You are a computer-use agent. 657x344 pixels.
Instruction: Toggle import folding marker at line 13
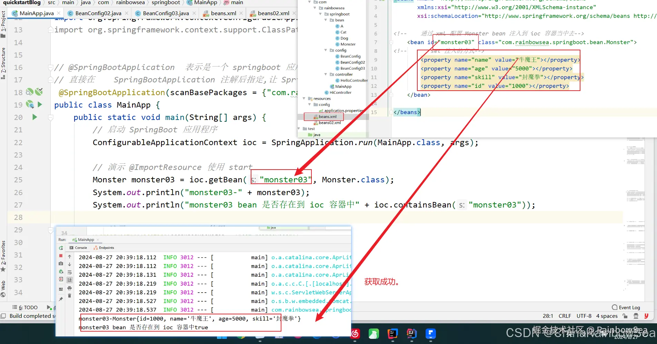[51, 30]
